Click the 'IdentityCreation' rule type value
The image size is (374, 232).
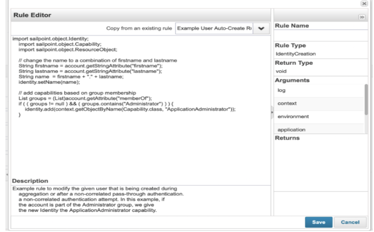coord(296,54)
